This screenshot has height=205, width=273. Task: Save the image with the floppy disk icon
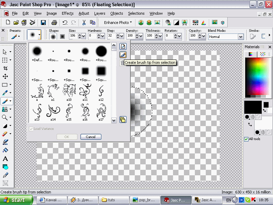(43, 22)
